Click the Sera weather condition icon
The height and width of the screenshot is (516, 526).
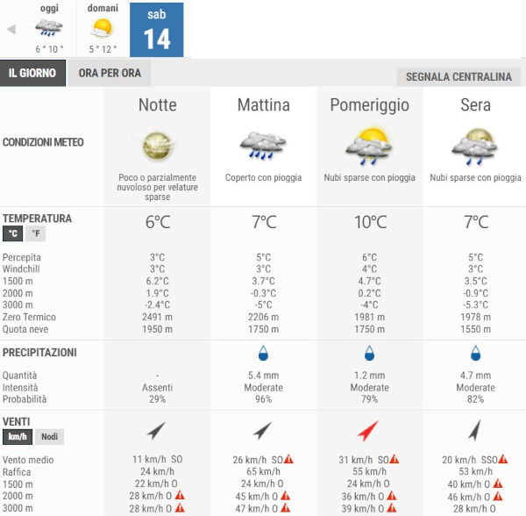tap(475, 146)
